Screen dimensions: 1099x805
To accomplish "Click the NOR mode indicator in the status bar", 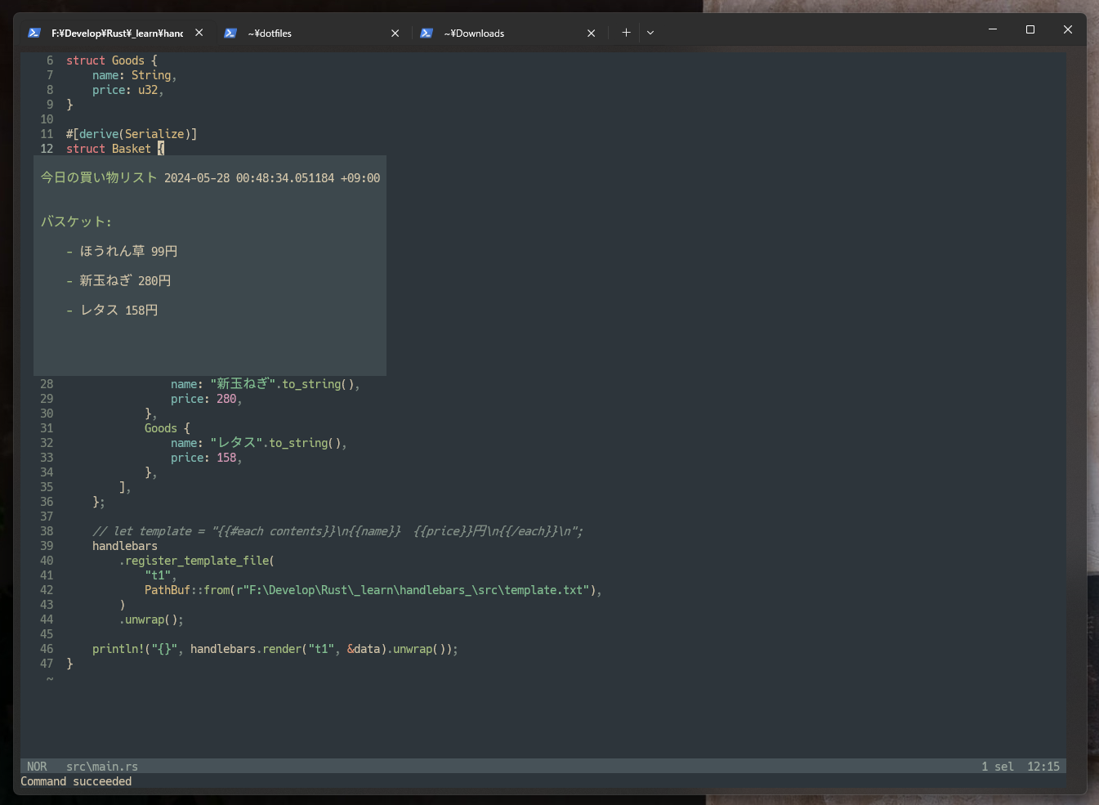I will pyautogui.click(x=37, y=766).
